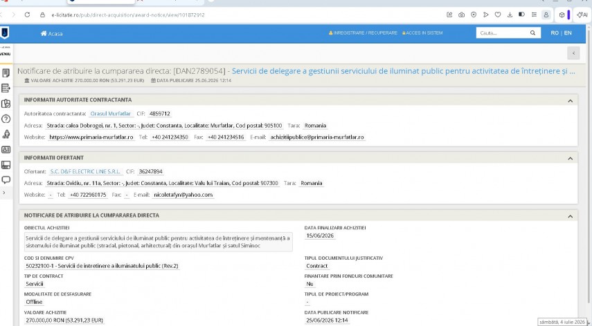Viewport: 592px width, 326px height.
Task: Select CIF value 36247894
Action: coord(151,171)
